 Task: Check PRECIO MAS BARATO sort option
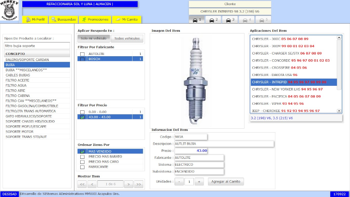82,157
